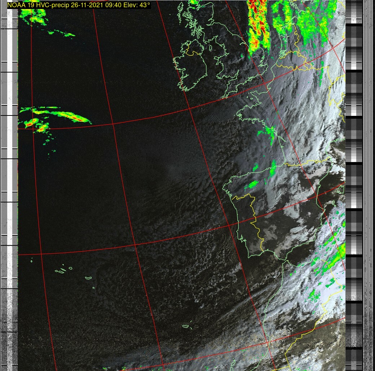
Task: Click the Azores island cluster outline
Action: 63,270
